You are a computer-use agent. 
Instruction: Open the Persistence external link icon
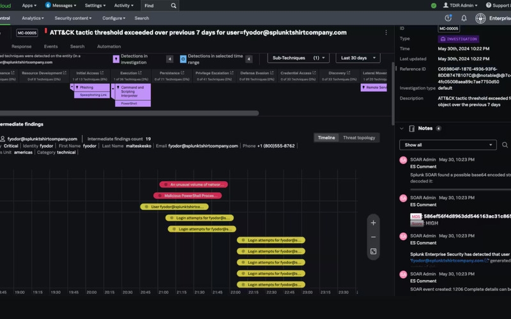pyautogui.click(x=182, y=73)
